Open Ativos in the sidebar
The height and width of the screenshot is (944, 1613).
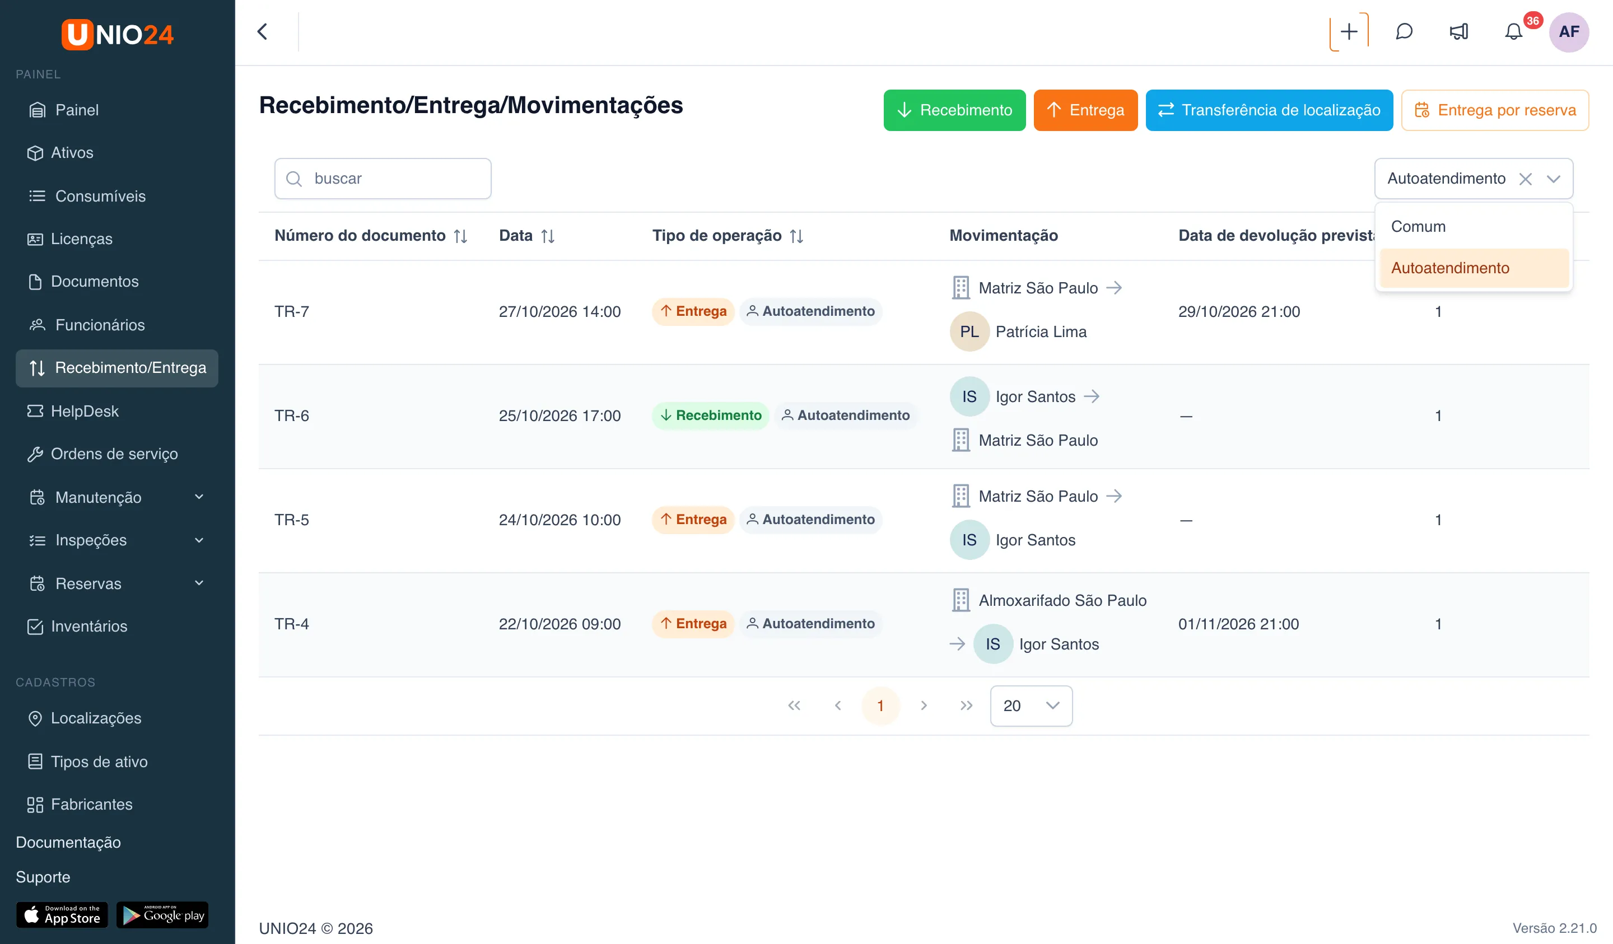pyautogui.click(x=117, y=152)
